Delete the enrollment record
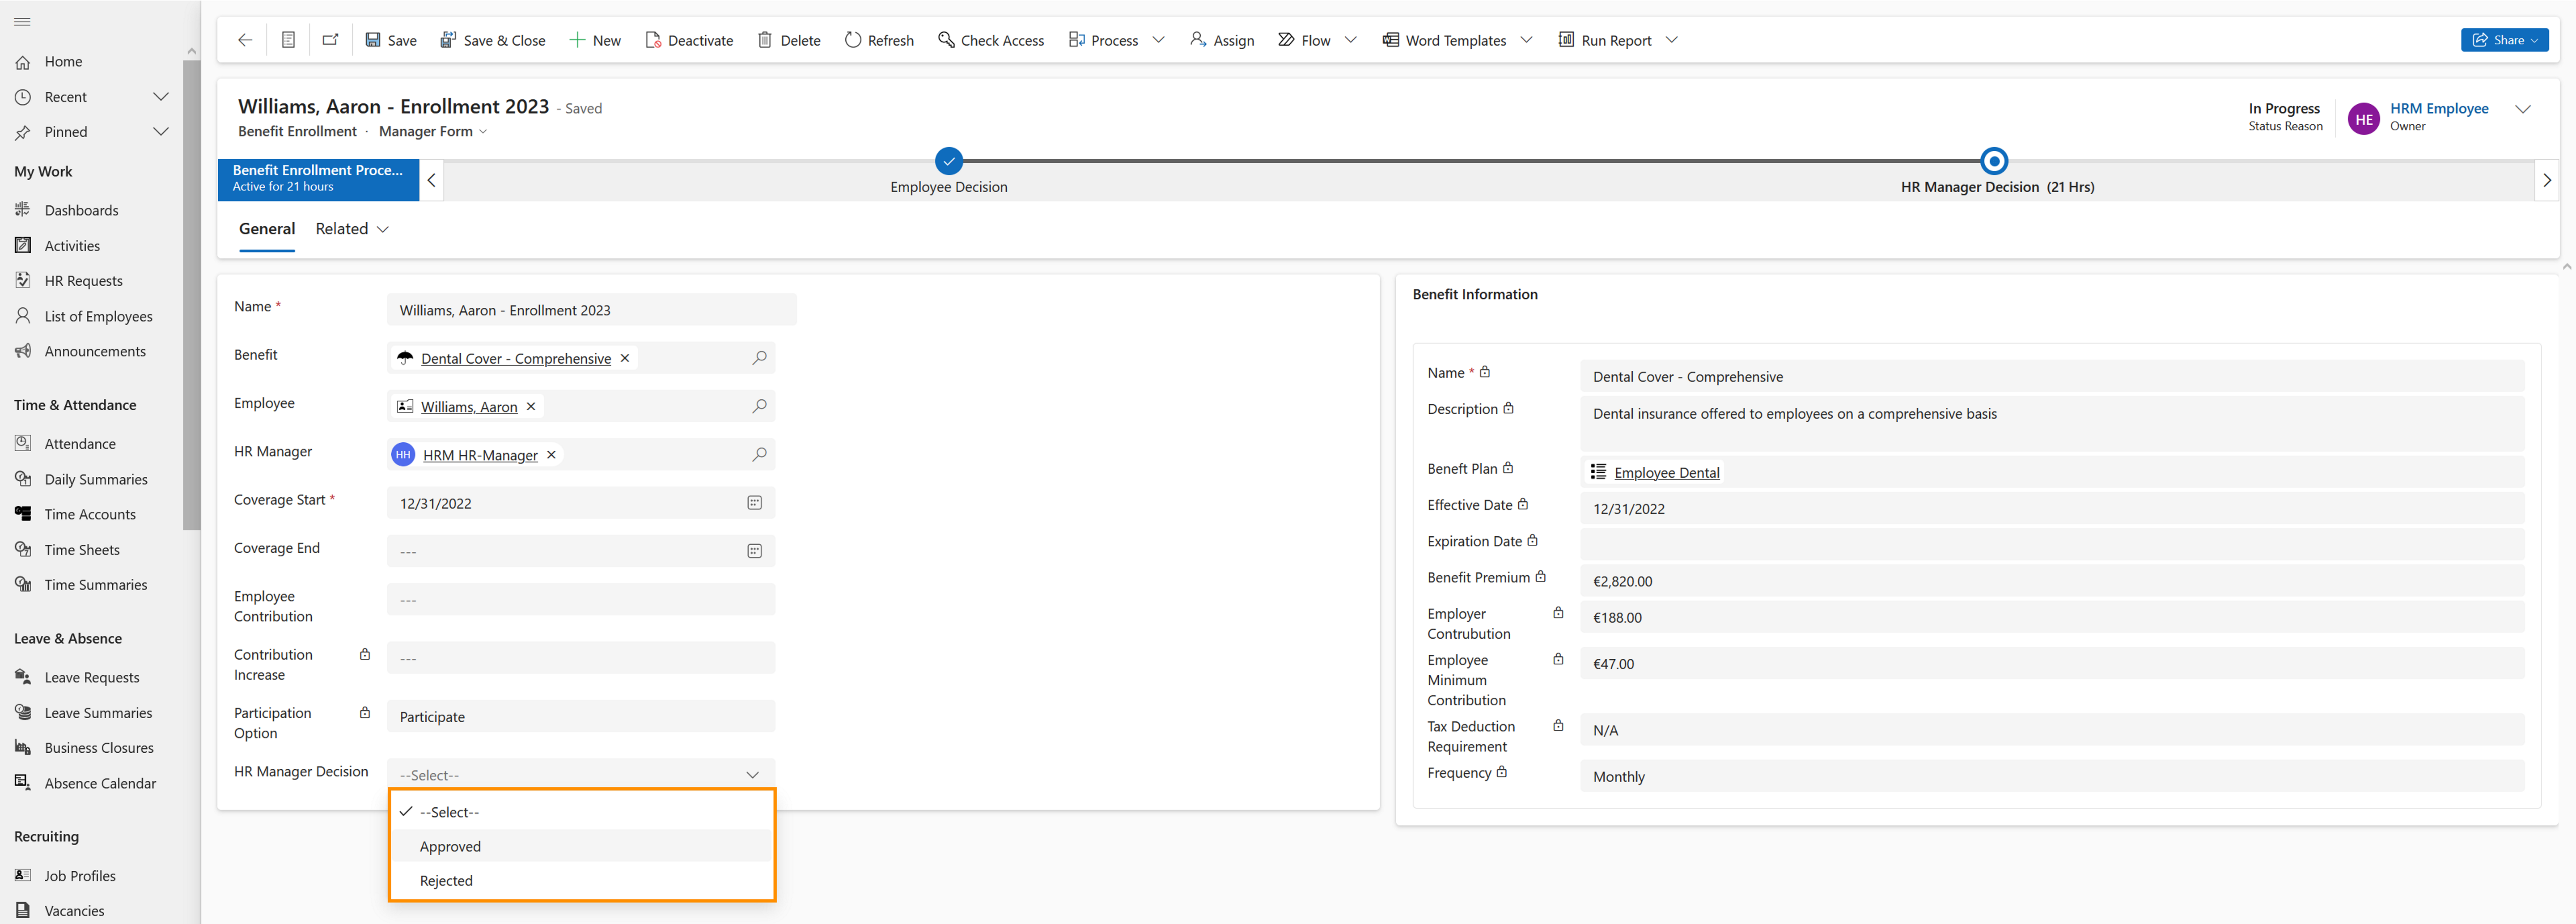This screenshot has height=924, width=2576. (788, 40)
